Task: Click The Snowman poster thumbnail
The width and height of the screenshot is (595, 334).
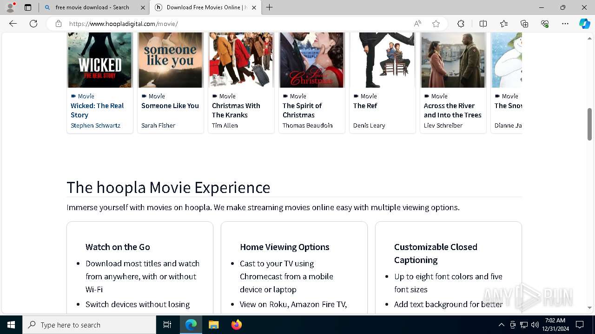Action: click(507, 60)
